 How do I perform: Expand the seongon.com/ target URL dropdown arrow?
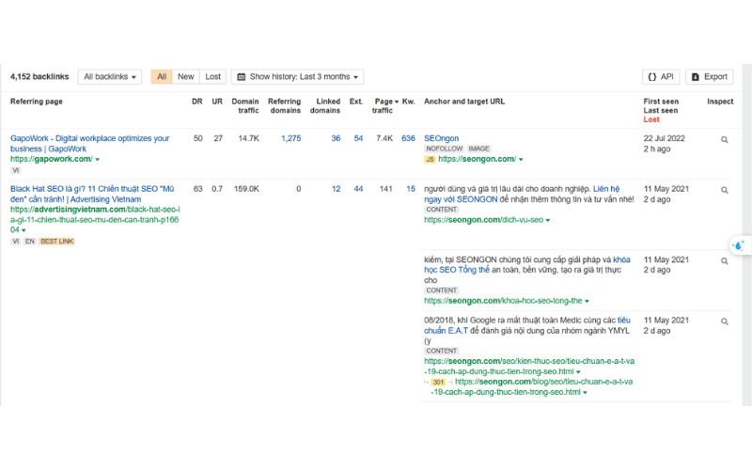point(521,159)
